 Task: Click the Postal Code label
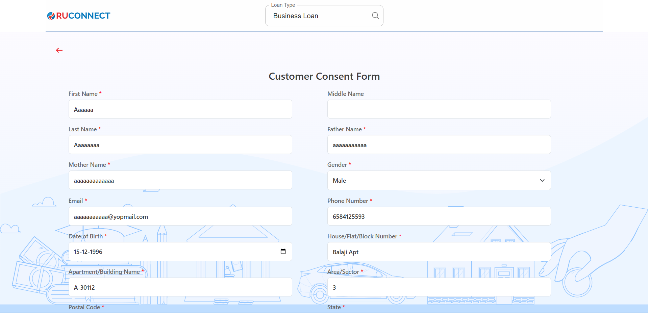pyautogui.click(x=84, y=307)
